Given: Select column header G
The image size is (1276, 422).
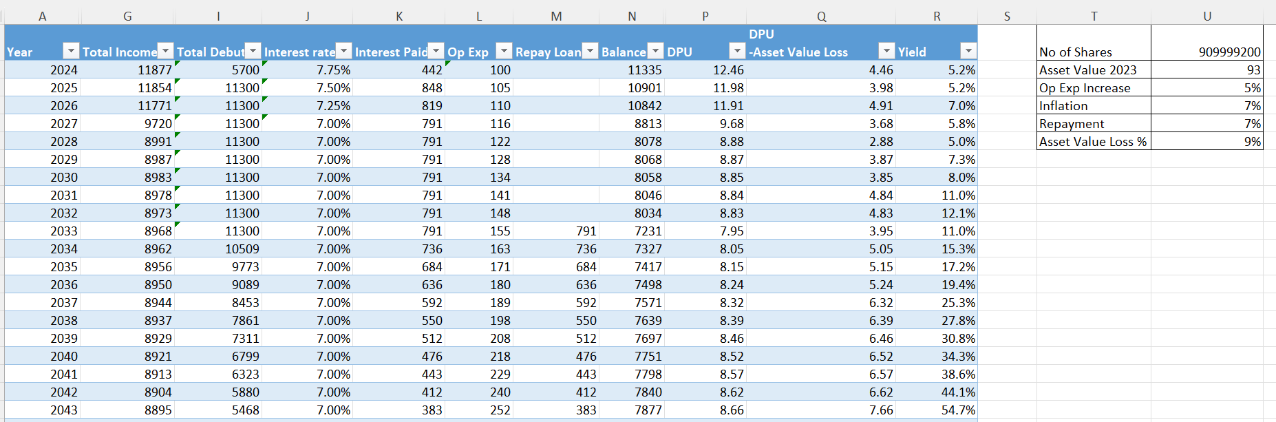Looking at the screenshot, I should [x=127, y=17].
